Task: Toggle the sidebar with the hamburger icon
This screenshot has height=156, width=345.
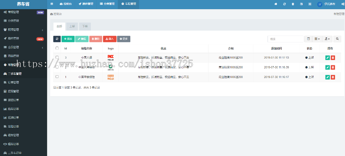Action: point(52,4)
